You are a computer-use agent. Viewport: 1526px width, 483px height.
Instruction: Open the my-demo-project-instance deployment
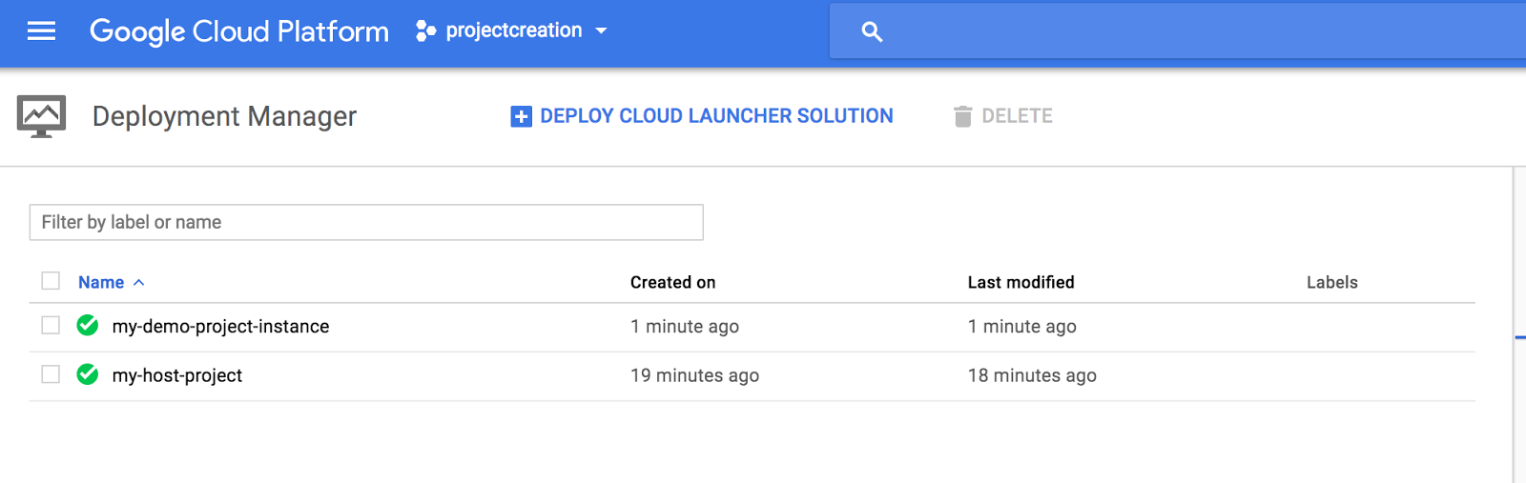[x=220, y=327]
